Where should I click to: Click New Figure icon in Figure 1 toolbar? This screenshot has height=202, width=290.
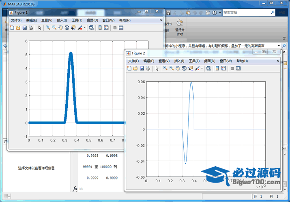(12, 28)
